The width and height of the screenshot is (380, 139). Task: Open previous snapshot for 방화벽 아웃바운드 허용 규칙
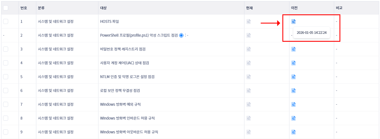coord(293,132)
